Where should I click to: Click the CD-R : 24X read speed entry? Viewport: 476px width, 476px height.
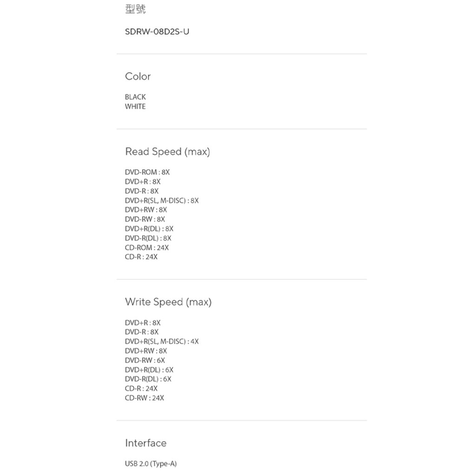[141, 257]
